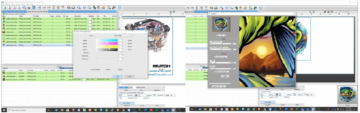Adjust the Brightness slider
The image size is (360, 113).
[107, 55]
